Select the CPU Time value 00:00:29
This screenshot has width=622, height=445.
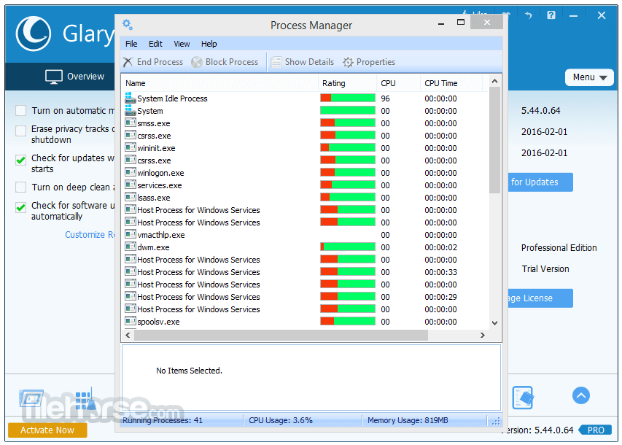(x=440, y=297)
